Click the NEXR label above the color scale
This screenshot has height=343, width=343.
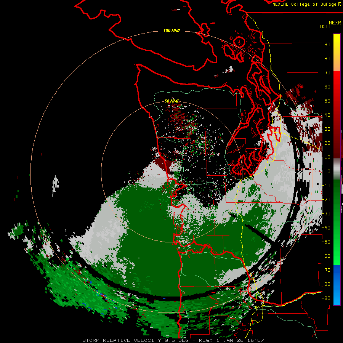[x=335, y=23]
